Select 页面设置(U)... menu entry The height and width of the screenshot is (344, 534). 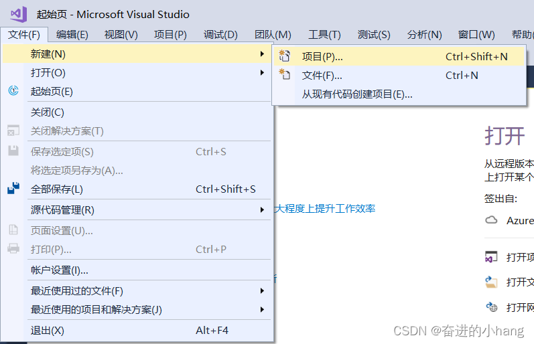point(137,231)
